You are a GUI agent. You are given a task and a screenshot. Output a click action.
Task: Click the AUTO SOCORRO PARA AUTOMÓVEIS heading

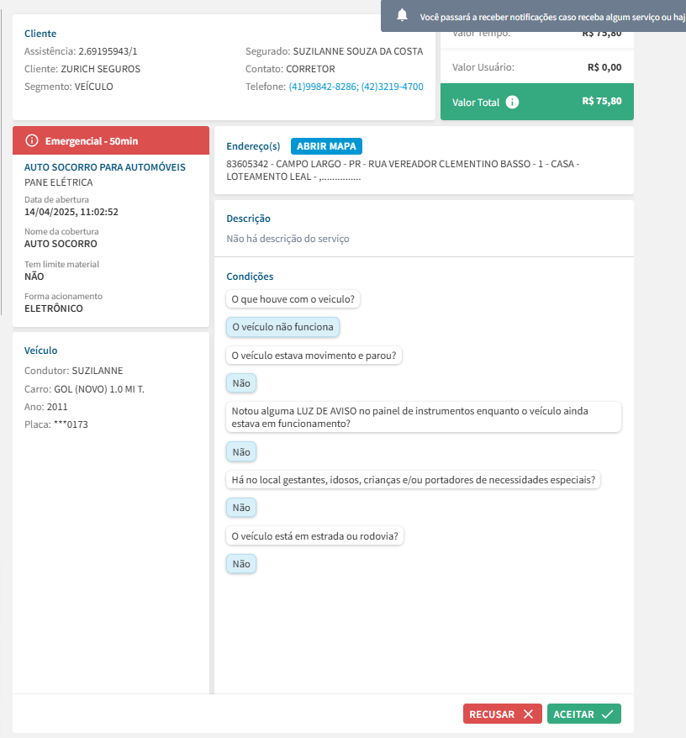tap(105, 167)
